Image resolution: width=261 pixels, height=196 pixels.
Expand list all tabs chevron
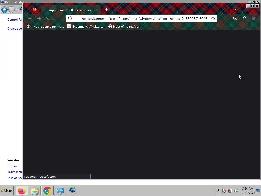point(235,9)
